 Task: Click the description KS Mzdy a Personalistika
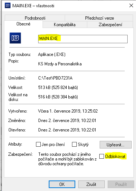(x=60, y=64)
